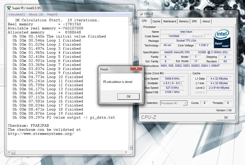The height and width of the screenshot is (165, 245).
Task: Click the initial value finished line
Action: tap(59, 36)
